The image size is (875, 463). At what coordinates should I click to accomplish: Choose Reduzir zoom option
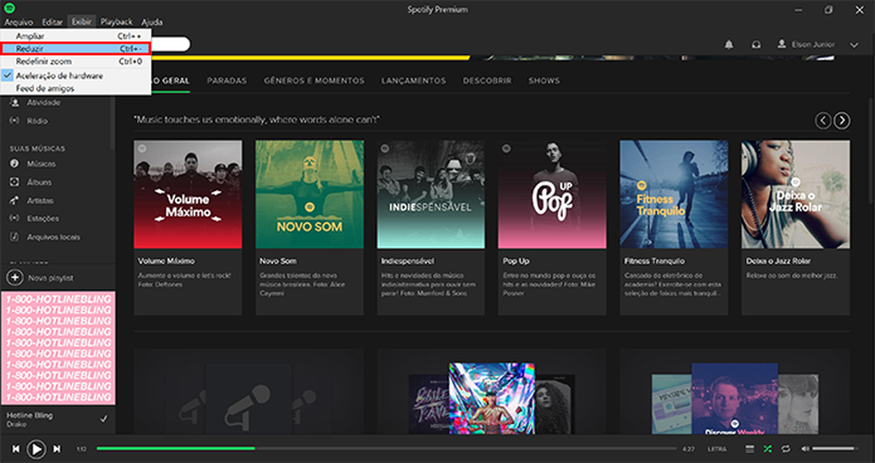[76, 49]
